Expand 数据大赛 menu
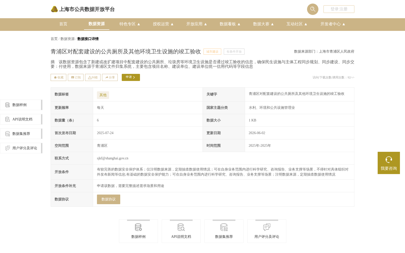The width and height of the screenshot is (405, 253). (x=264, y=24)
